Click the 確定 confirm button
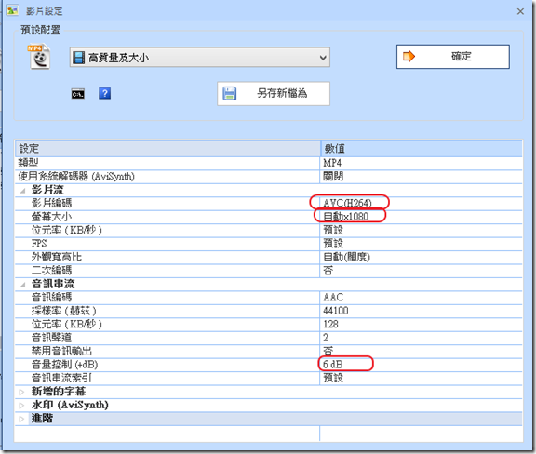 453,57
